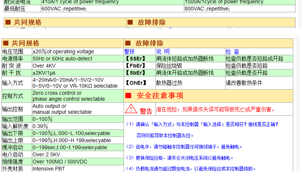Open the 检查 column header link
The height and width of the screenshot is (172, 303).
click(232, 51)
